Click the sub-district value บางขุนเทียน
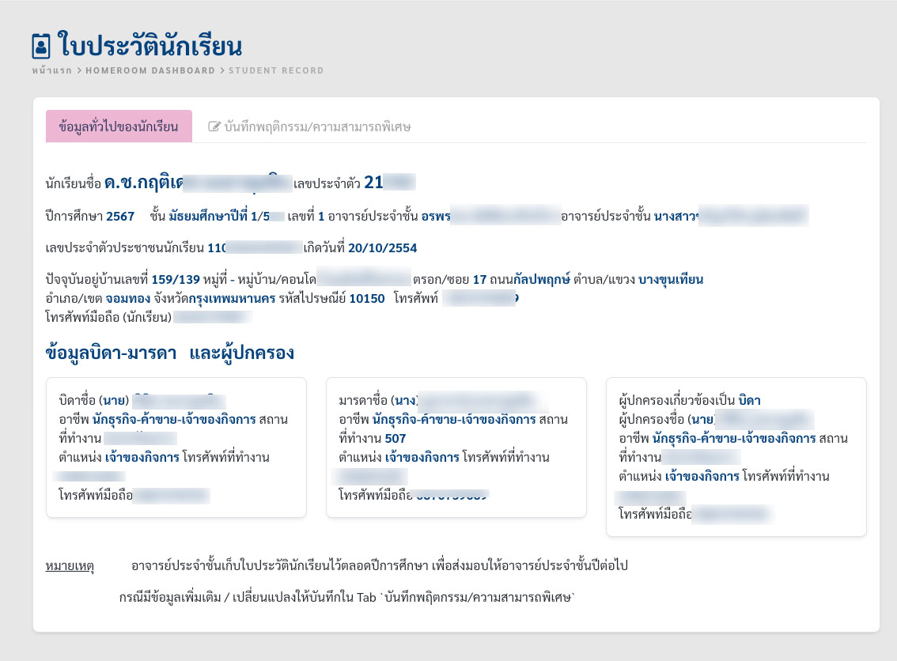Image resolution: width=897 pixels, height=661 pixels. click(671, 279)
